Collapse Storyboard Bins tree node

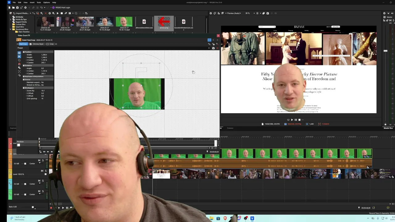[10, 29]
